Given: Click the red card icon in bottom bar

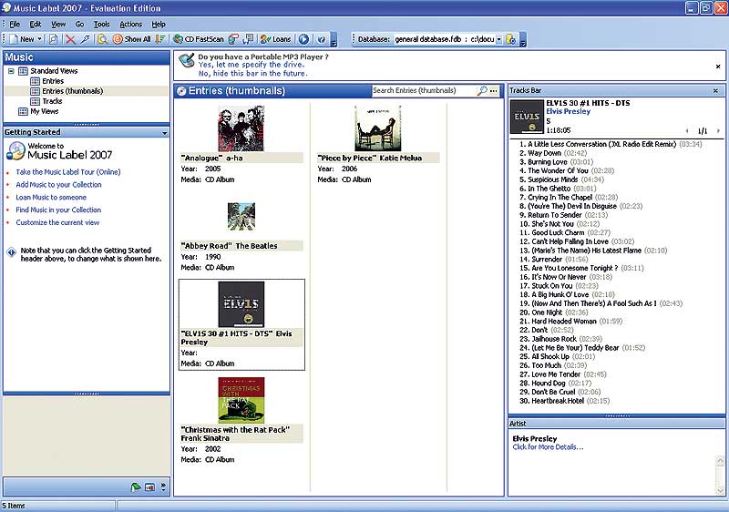Looking at the screenshot, I should point(149,486).
